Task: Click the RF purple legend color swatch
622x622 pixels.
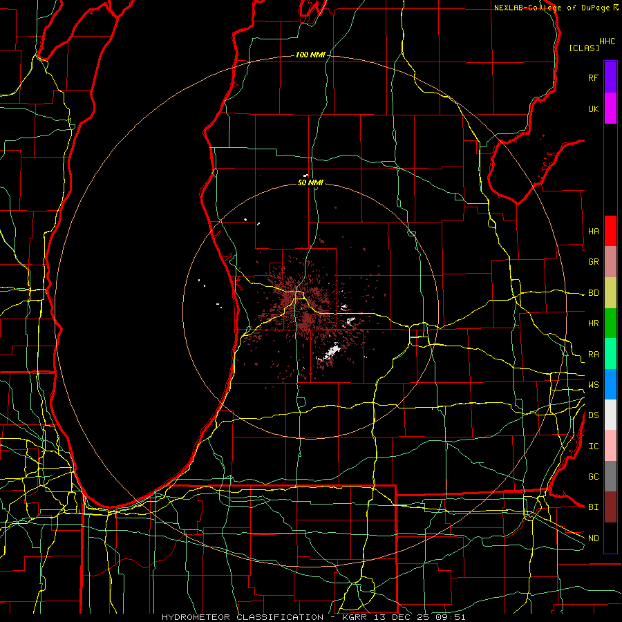Action: (x=610, y=77)
